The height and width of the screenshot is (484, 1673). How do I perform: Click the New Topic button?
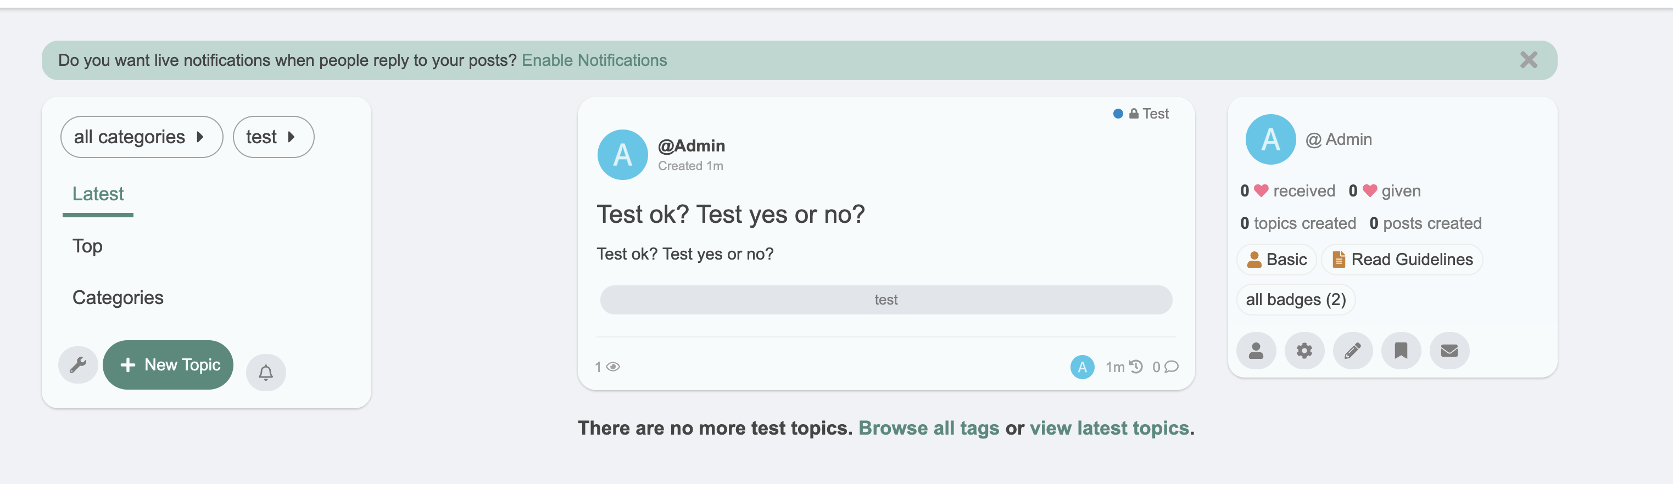click(168, 364)
